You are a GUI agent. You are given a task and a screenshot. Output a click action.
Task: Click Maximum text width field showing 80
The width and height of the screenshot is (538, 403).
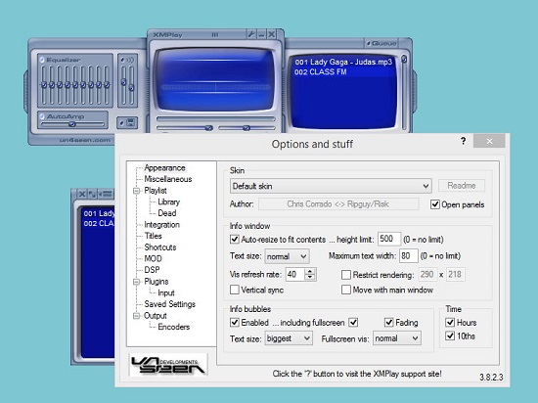(x=408, y=256)
